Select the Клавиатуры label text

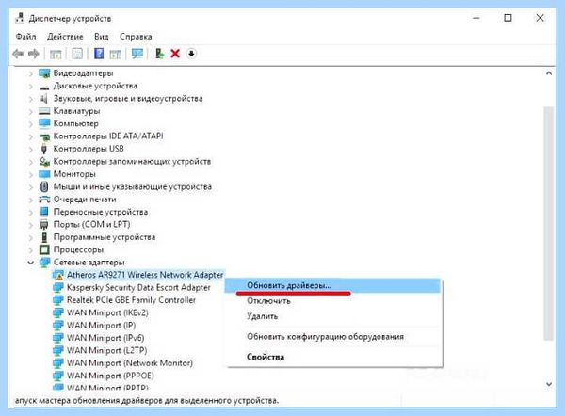click(76, 111)
